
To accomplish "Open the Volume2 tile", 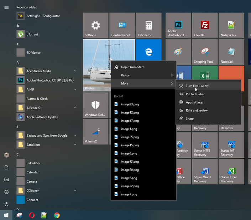I will tap(95, 132).
